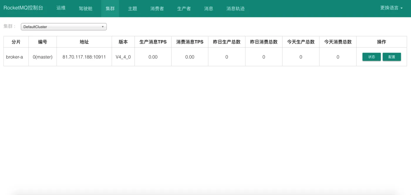
Task: Click the 操作 column header
Action: tap(382, 42)
